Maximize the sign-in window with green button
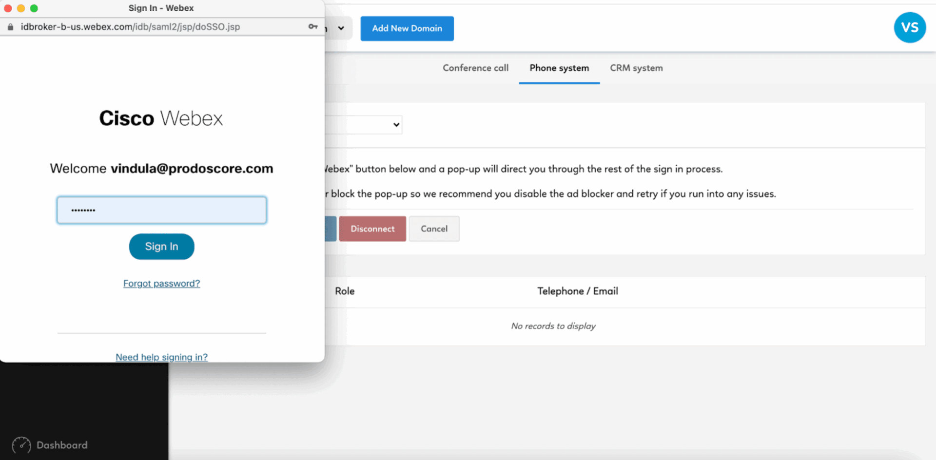The image size is (936, 460). pyautogui.click(x=34, y=8)
